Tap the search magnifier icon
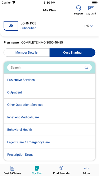The width and height of the screenshot is (99, 176). point(86,68)
